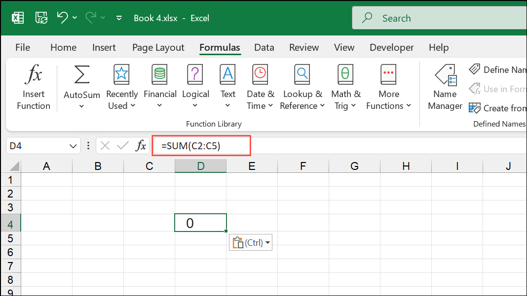Open the Date & Time functions icon

260,75
